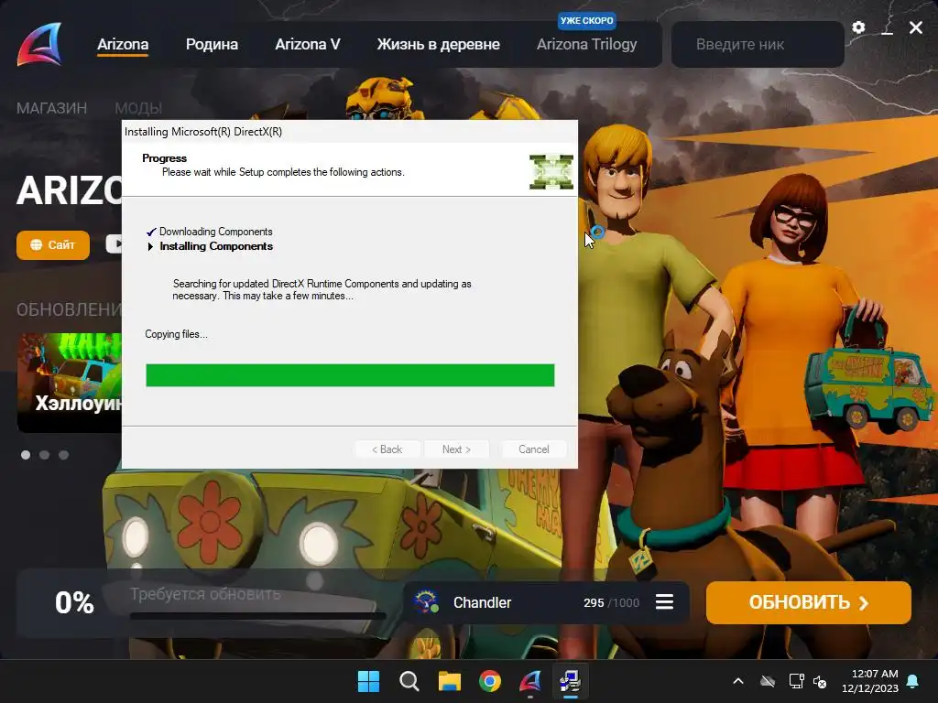
Task: Open server list hamburger menu
Action: 665,602
